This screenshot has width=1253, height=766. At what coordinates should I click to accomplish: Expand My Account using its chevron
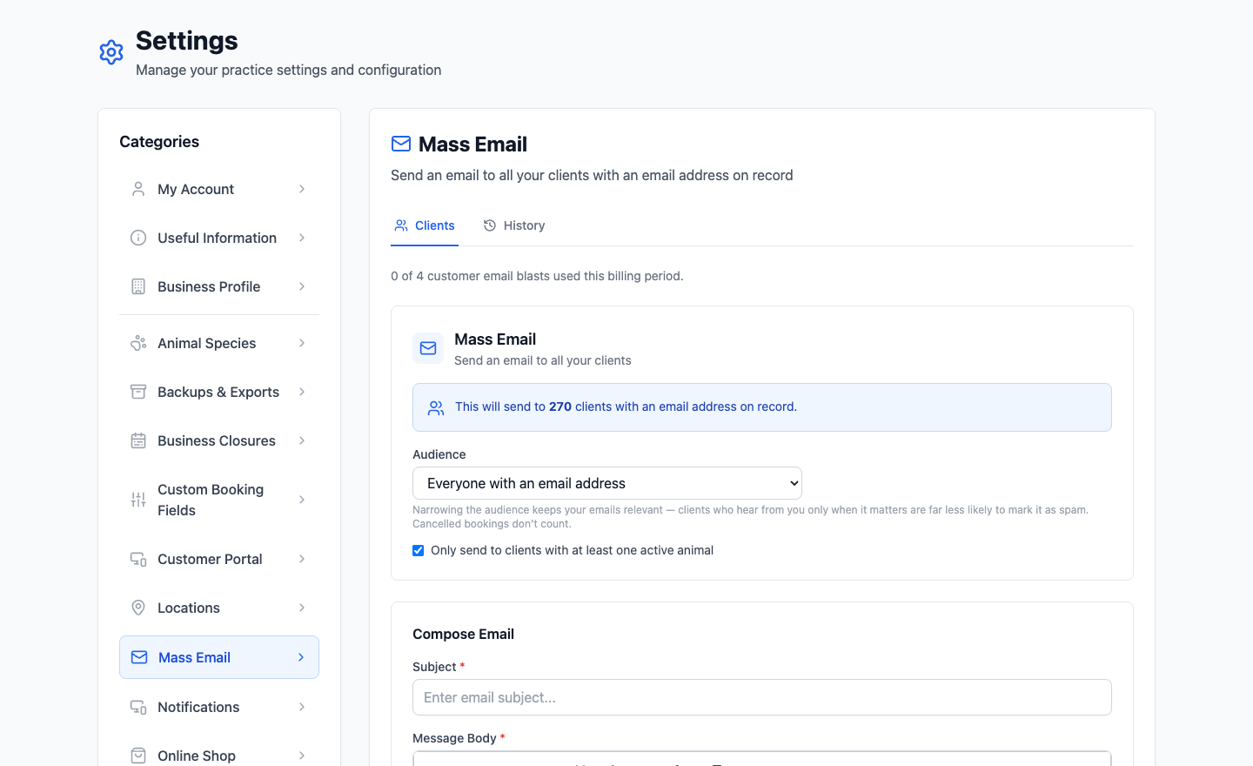pos(302,189)
